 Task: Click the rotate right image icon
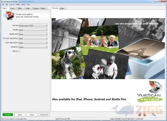pyautogui.click(x=145, y=115)
